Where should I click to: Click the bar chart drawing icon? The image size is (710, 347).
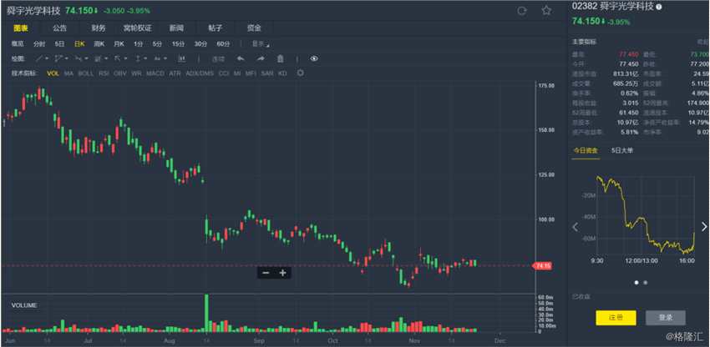point(181,58)
